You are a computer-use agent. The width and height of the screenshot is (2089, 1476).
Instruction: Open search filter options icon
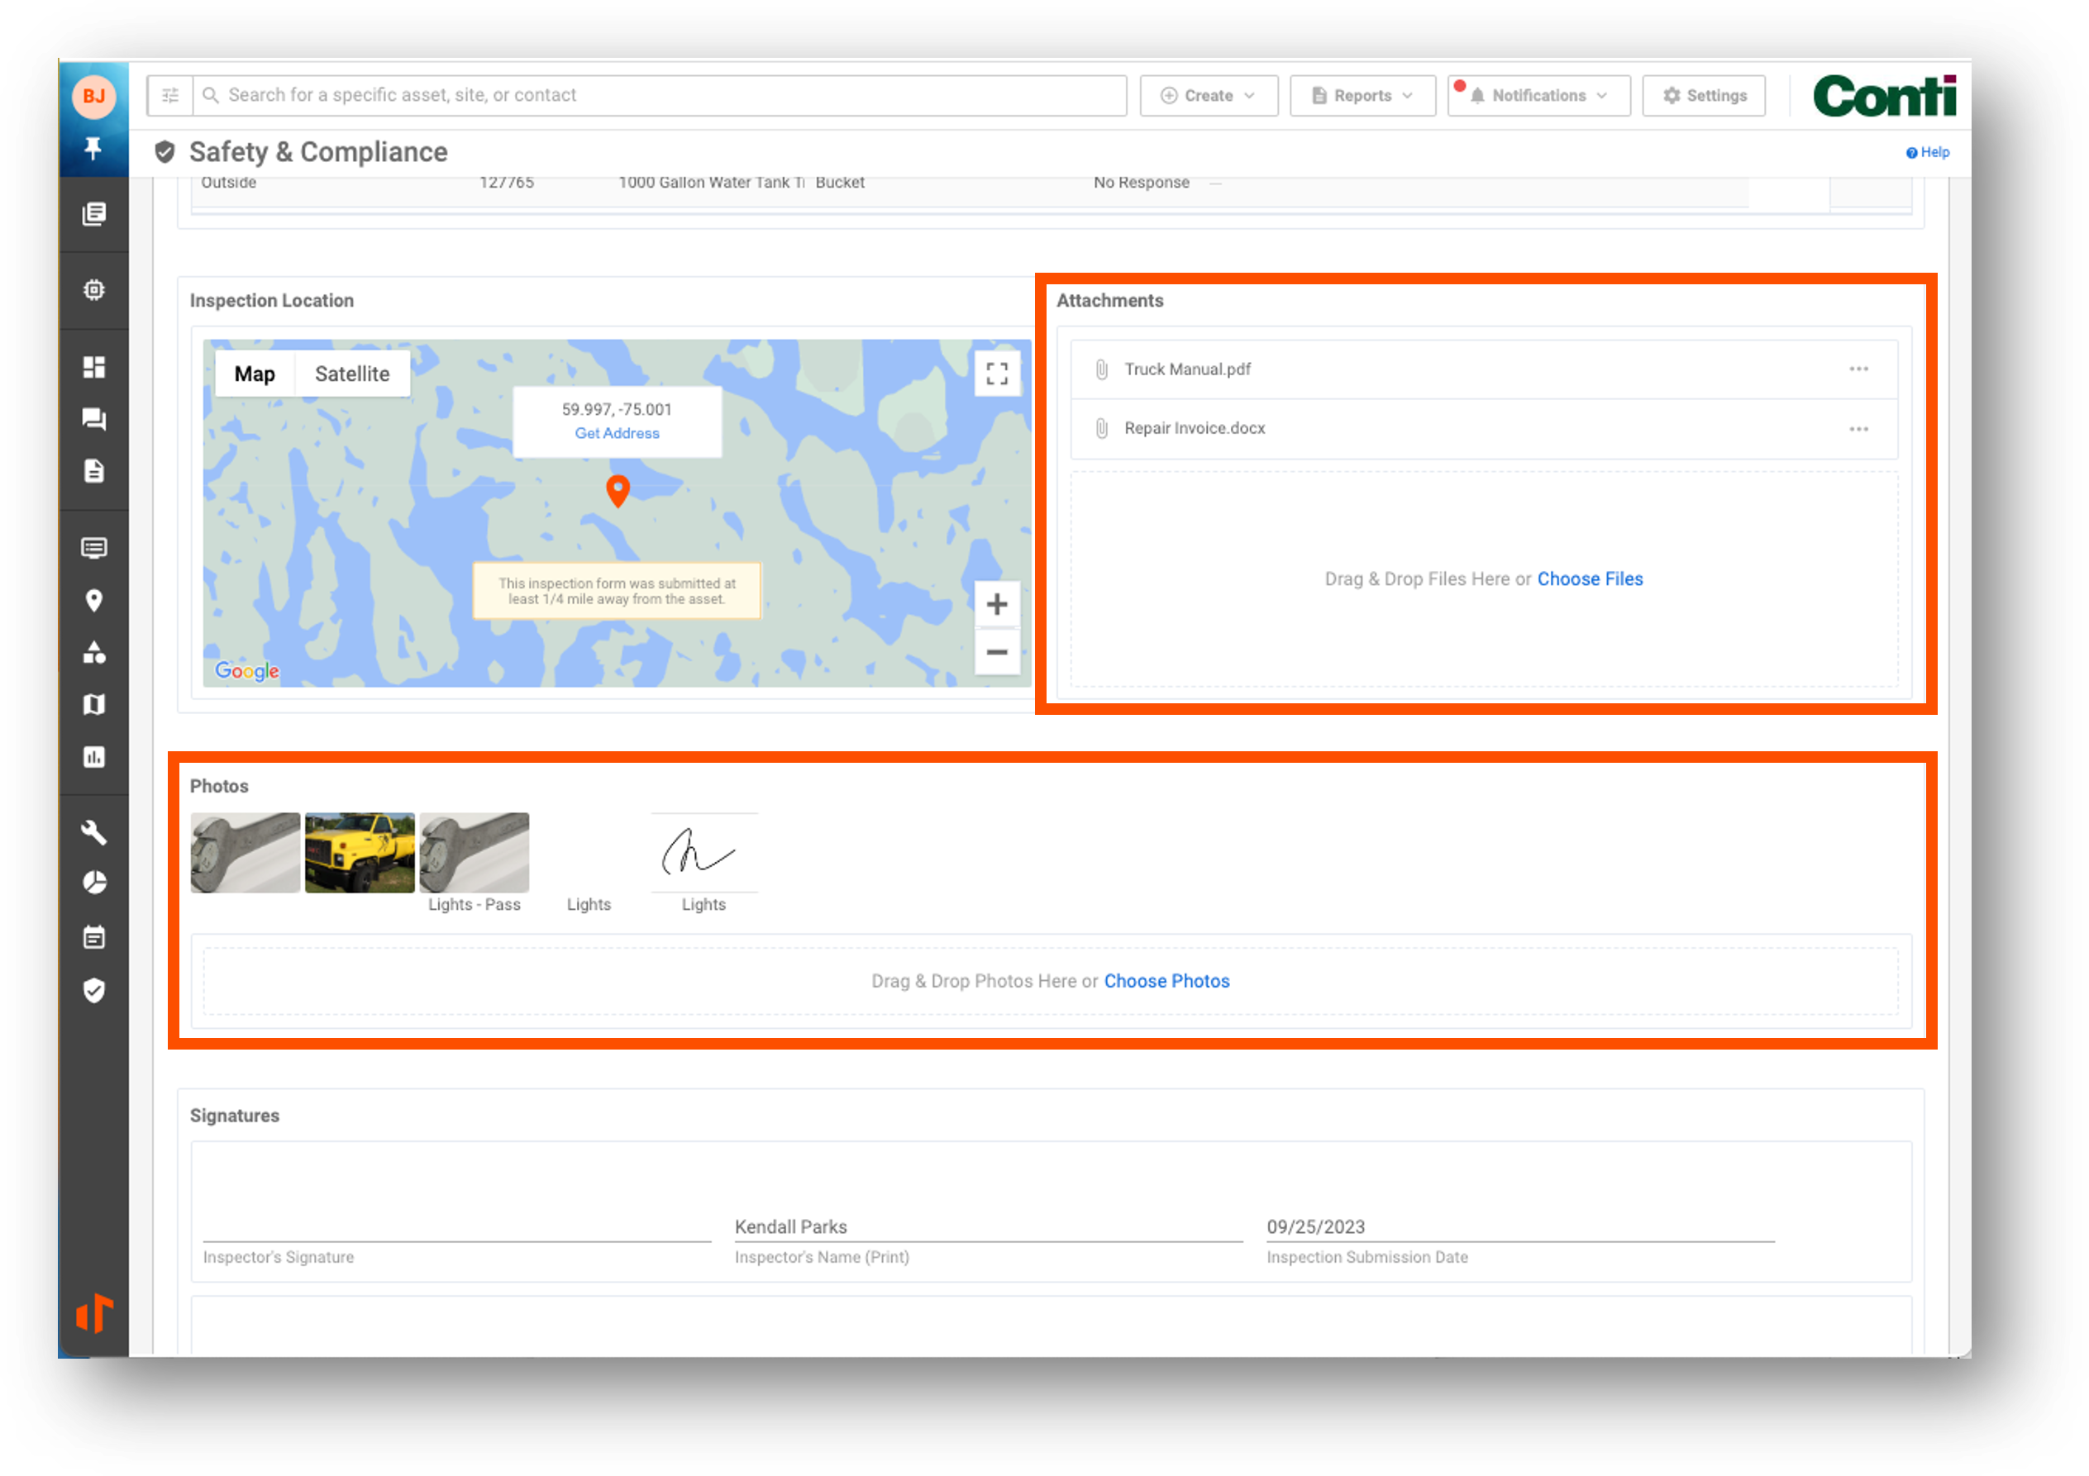tap(170, 96)
